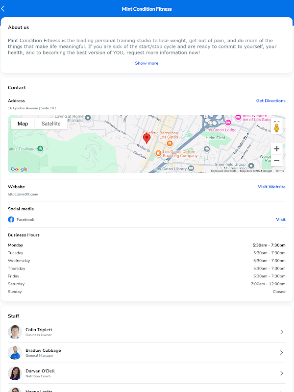The width and height of the screenshot is (294, 392).
Task: Select the Los Gatos Lodge hotel marker
Action: (x=228, y=122)
